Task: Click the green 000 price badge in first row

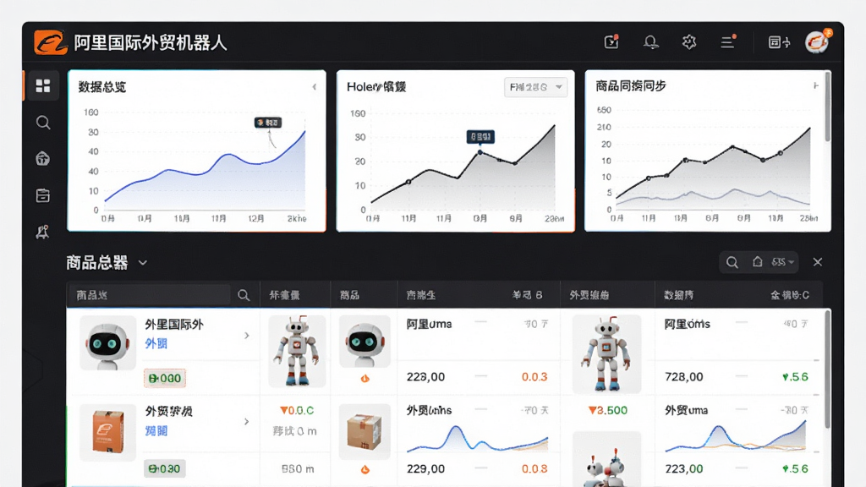Action: (165, 378)
